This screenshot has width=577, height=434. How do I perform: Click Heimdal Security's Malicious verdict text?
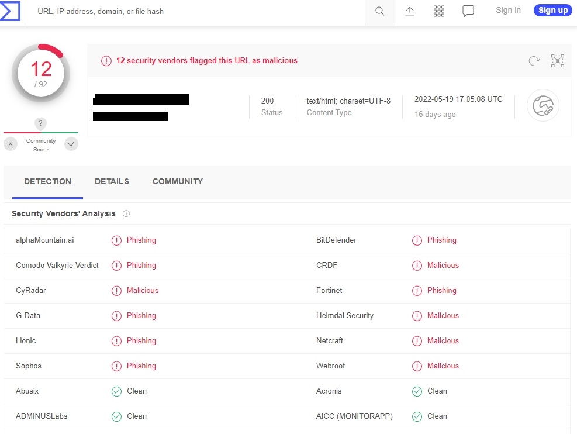(x=443, y=315)
